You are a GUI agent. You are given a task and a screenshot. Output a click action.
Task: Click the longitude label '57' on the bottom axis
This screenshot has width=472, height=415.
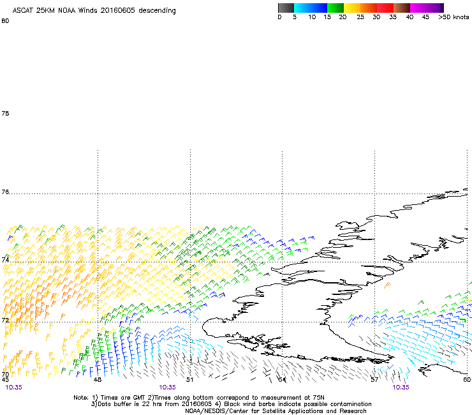coord(374,380)
